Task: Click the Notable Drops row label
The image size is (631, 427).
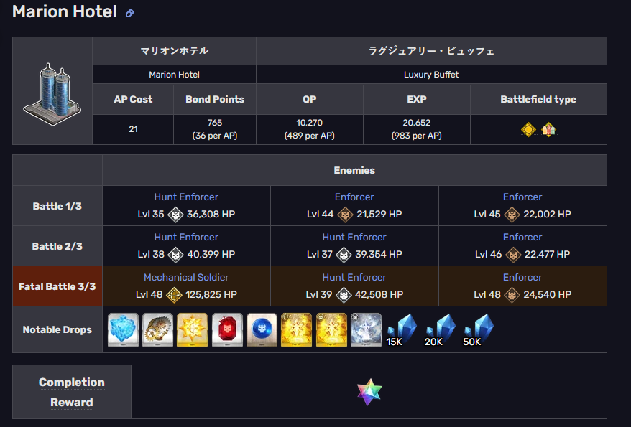Action: click(x=57, y=330)
